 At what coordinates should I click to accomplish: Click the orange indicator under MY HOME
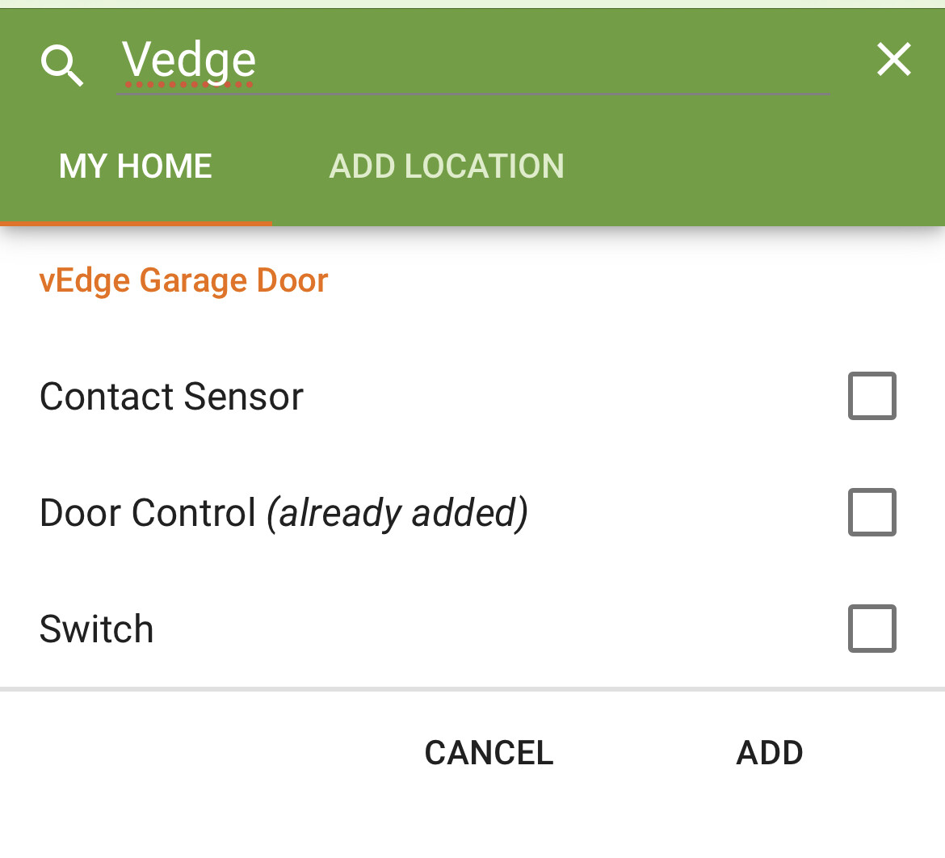[136, 224]
